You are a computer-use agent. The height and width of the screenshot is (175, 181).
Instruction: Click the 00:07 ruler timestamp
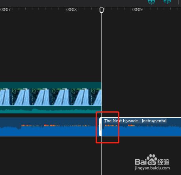(6, 9)
